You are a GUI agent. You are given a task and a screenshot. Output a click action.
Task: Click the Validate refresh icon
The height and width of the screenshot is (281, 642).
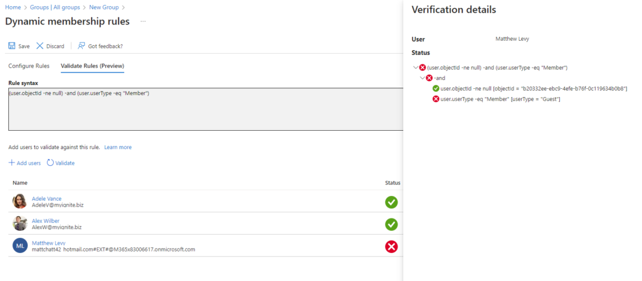point(50,163)
